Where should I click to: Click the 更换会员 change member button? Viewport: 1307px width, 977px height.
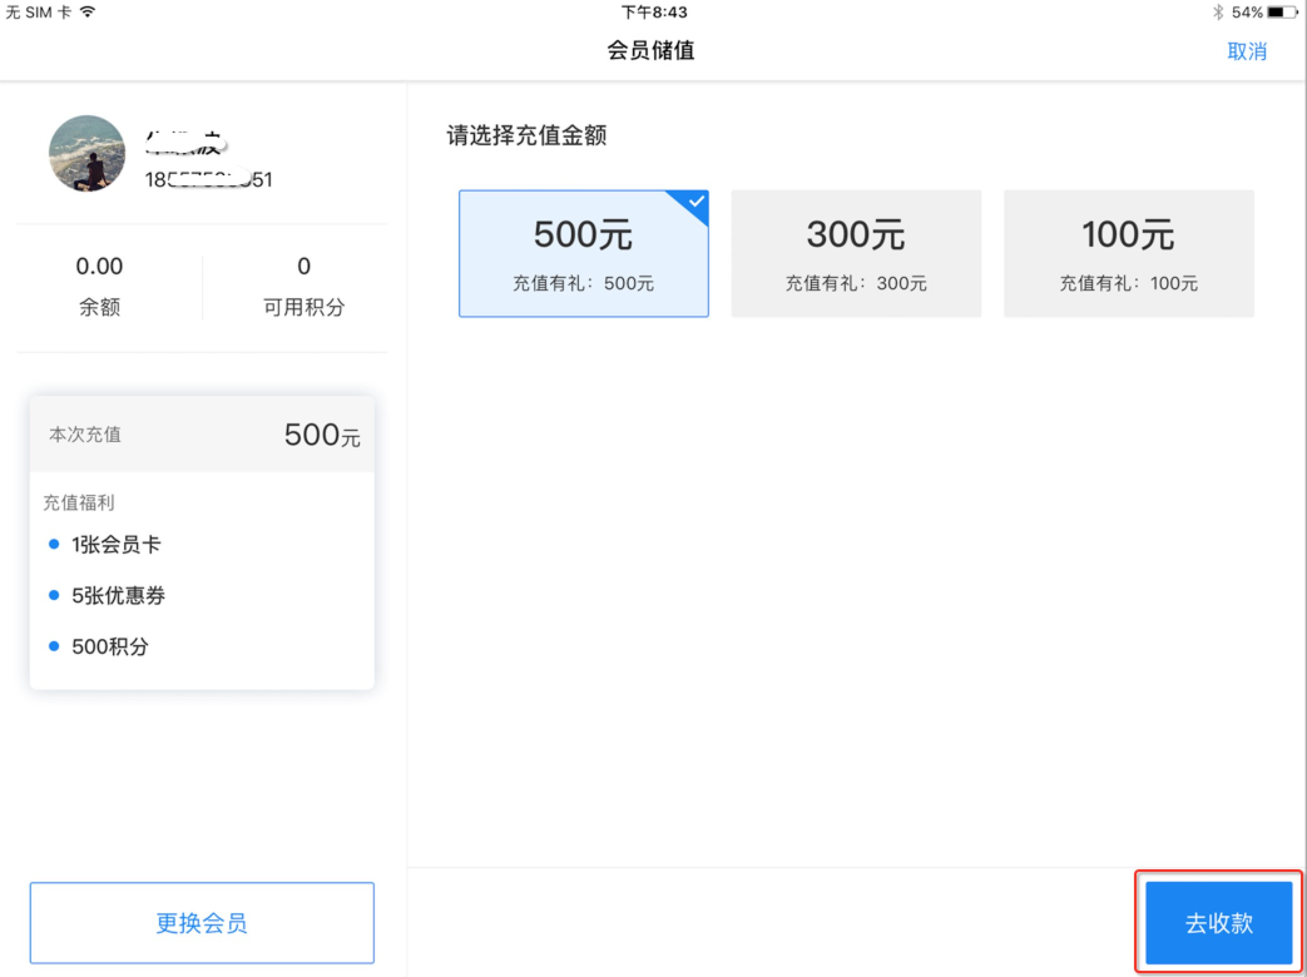click(202, 923)
